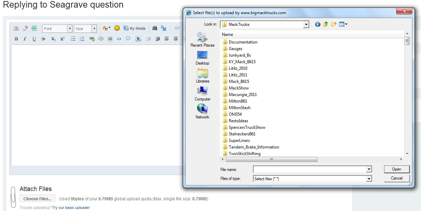Click the unlink icon in the editor
This screenshot has width=421, height=211.
click(x=101, y=39)
